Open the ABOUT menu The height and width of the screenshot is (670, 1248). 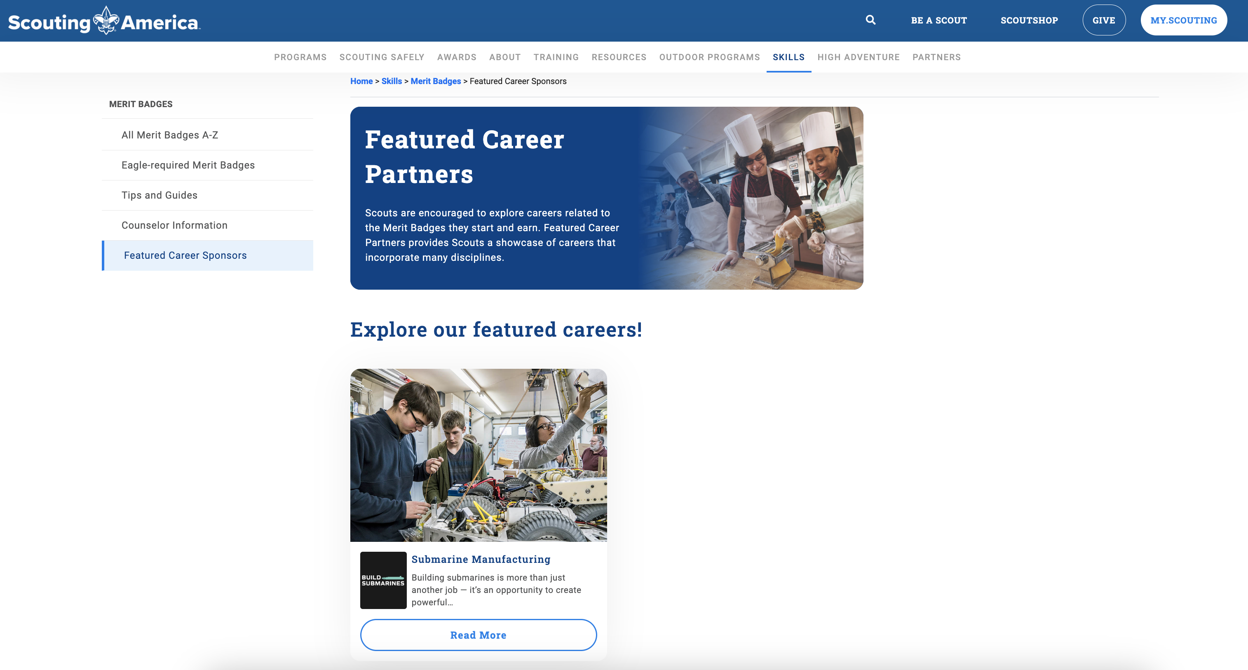point(505,57)
